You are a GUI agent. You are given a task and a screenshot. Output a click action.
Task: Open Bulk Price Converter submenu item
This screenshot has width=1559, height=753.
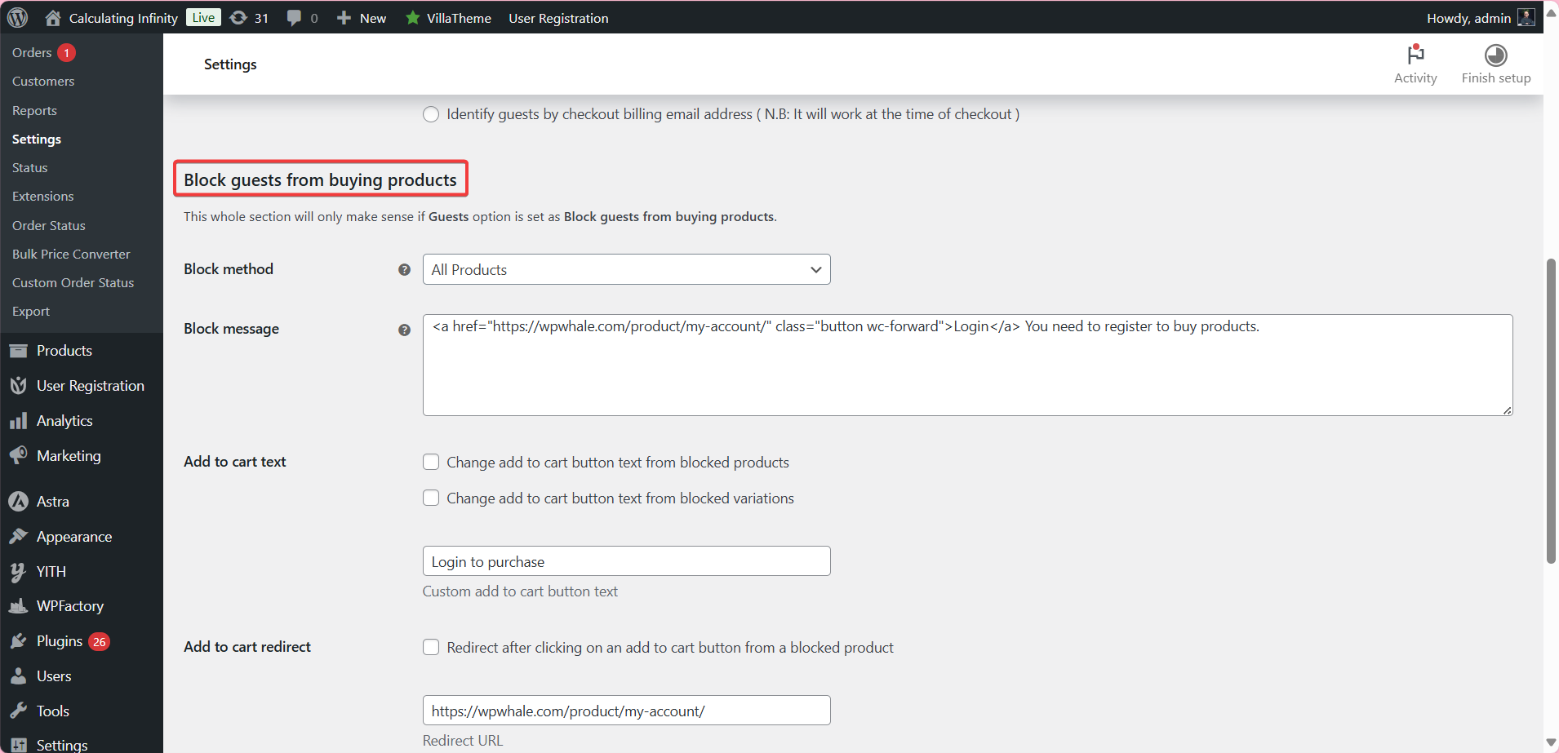tap(71, 254)
